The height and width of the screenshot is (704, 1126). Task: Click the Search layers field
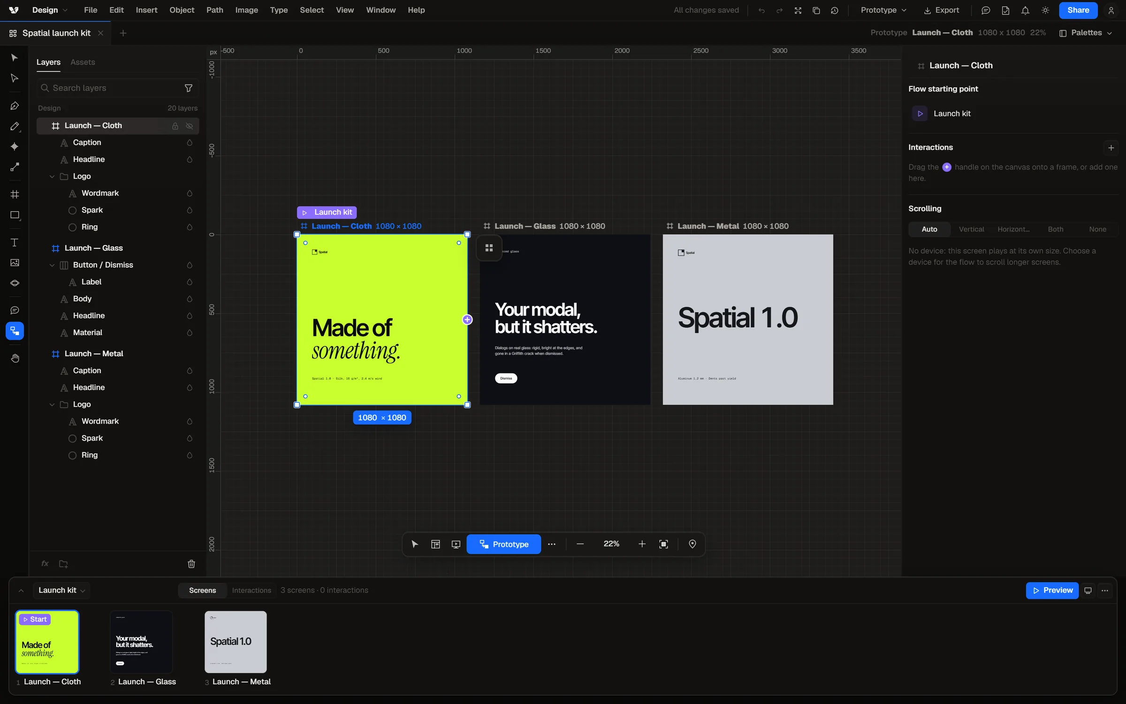117,88
